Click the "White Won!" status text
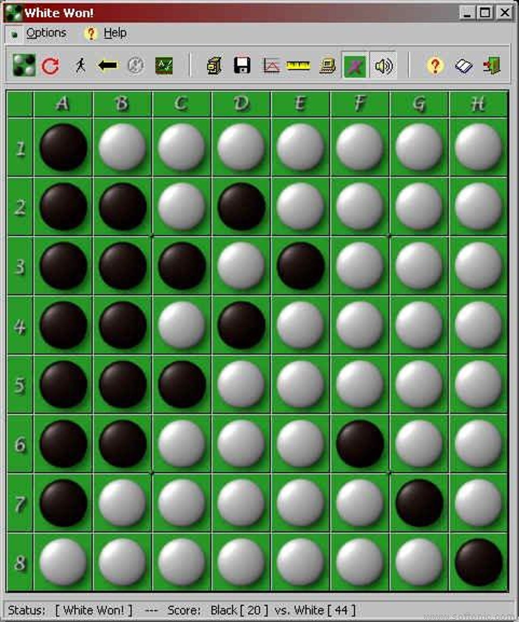This screenshot has height=622, width=519. 94,610
